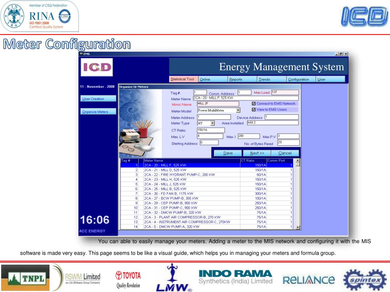Screen dimensions: 390x292
Task: Select row 2CA - 4 - INSTRUMENT AIR COMPRESSOR-C
Action: pos(206,222)
